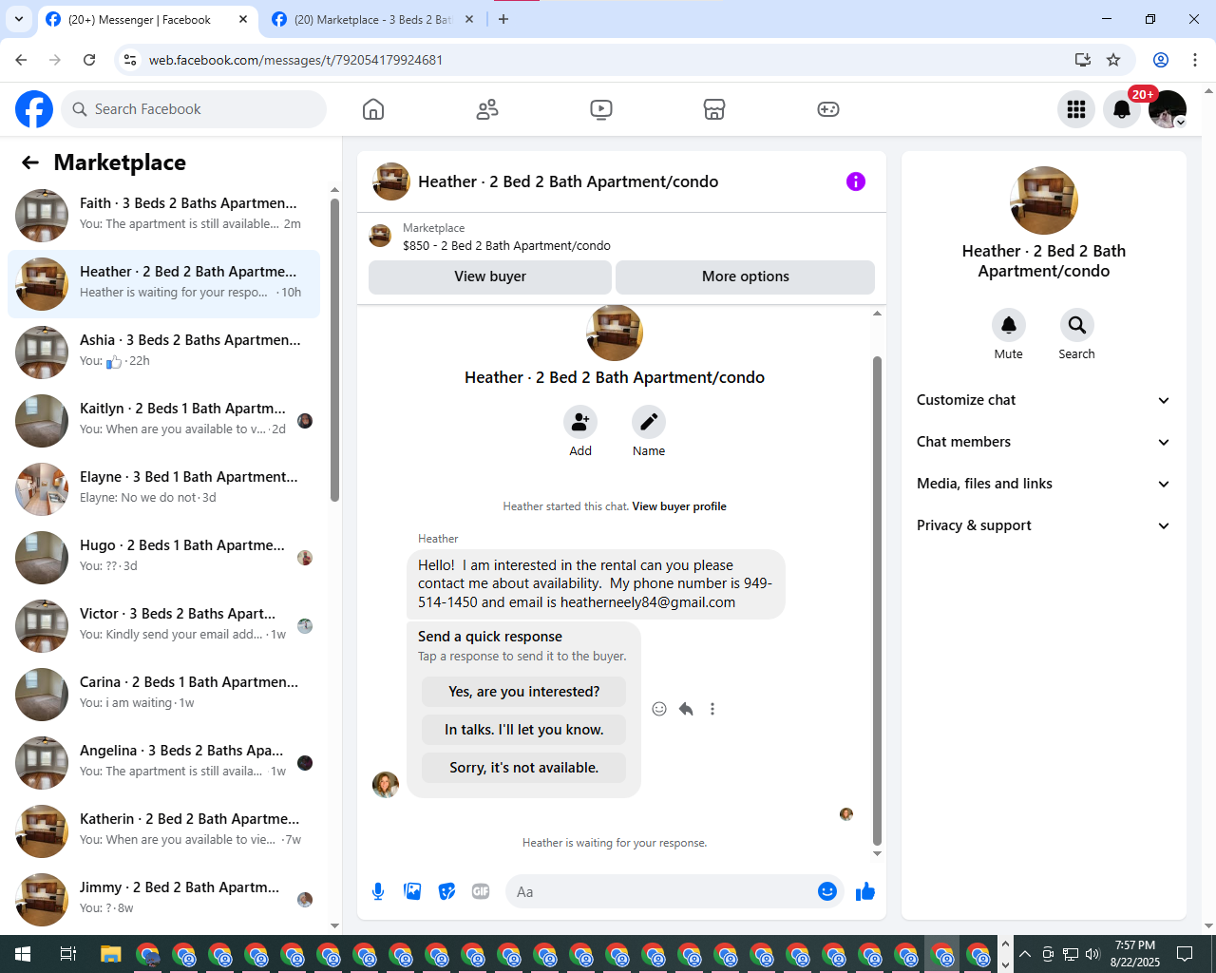
Task: Open Task View on taskbar
Action: [67, 954]
